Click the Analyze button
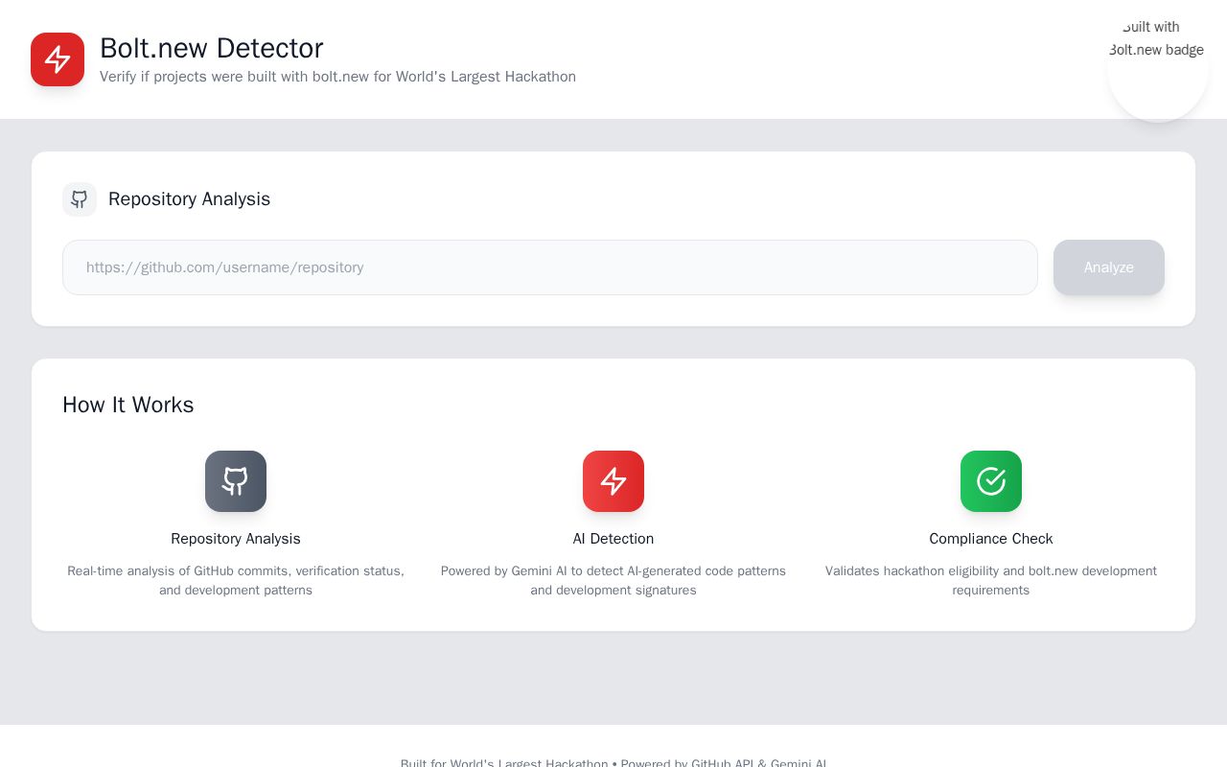Screen dimensions: 1227x767 click(1109, 267)
